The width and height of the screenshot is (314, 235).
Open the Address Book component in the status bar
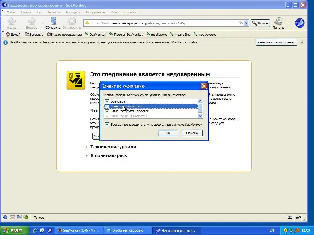click(x=26, y=218)
